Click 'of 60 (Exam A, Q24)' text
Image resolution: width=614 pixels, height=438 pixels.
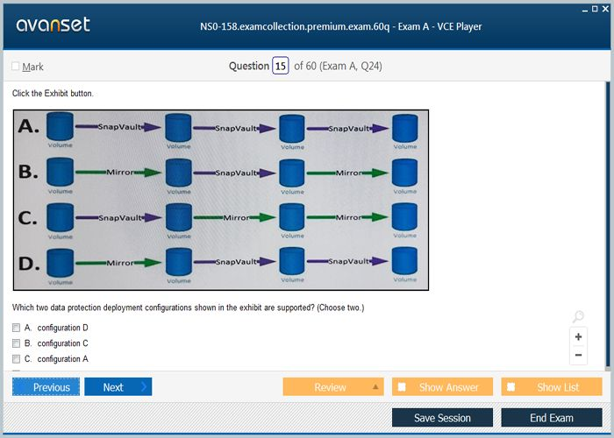338,66
